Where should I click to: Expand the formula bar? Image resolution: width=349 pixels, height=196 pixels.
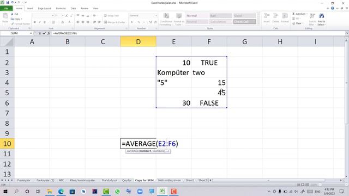(x=347, y=33)
